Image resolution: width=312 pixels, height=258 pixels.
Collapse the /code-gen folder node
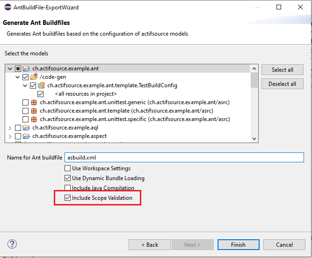[x=18, y=77]
